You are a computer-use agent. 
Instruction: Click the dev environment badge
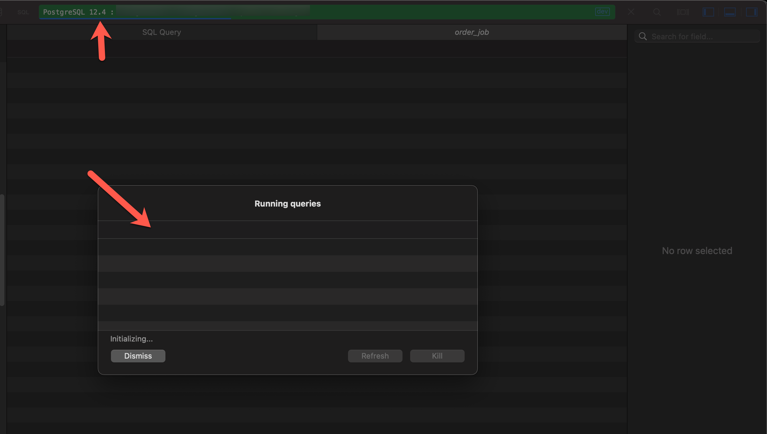(x=603, y=11)
